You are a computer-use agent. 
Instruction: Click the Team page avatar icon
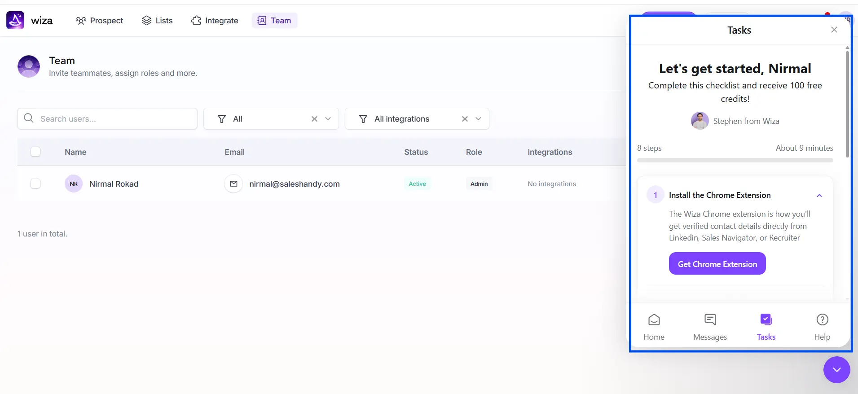29,66
